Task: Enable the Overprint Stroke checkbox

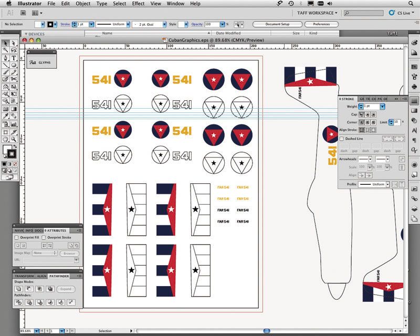Action: (44, 237)
